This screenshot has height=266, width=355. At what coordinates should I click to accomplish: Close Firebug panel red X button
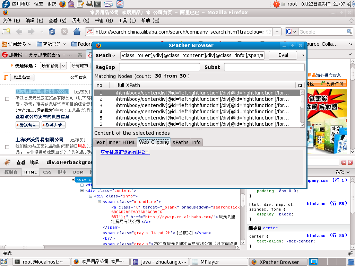[350, 162]
